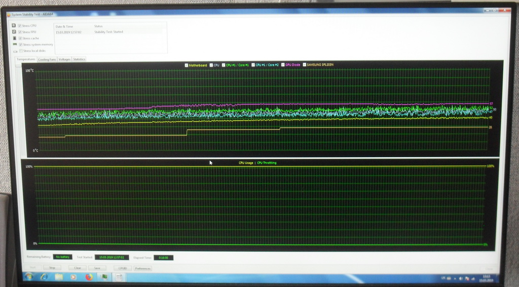Open the Preferences dialog button
This screenshot has height=287, width=519.
click(x=142, y=268)
